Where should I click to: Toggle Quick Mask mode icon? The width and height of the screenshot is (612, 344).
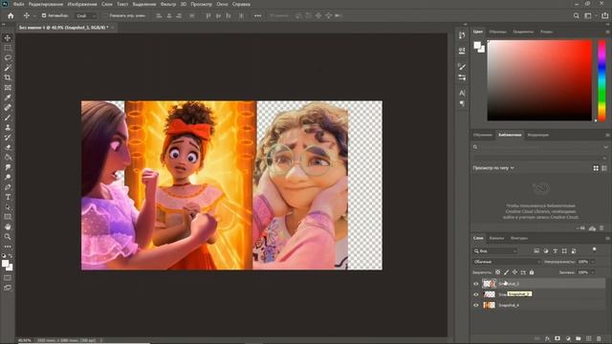[x=8, y=278]
